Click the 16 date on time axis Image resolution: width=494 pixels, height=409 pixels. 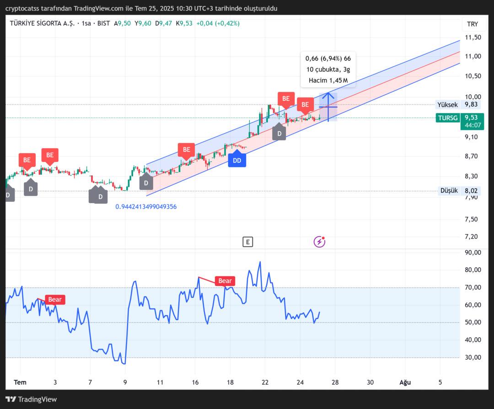(x=195, y=382)
